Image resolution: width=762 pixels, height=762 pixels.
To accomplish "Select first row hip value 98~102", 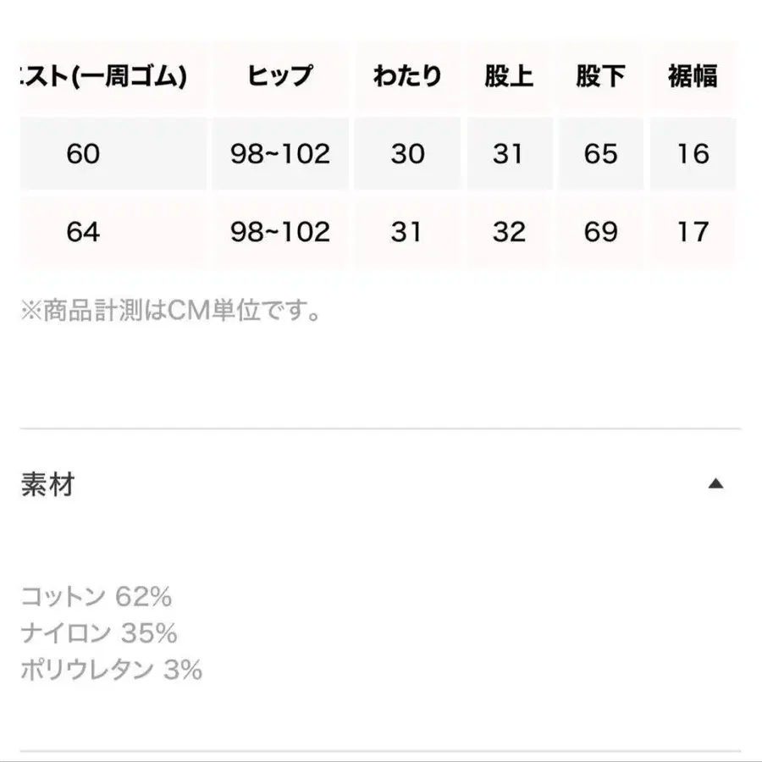I will coord(279,154).
